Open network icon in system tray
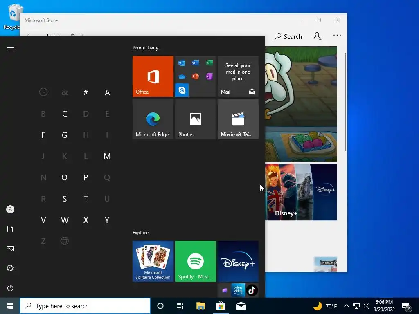The image size is (419, 314). [356, 306]
